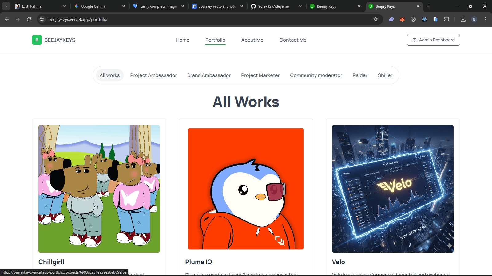492x276 pixels.
Task: Go to the Home page link
Action: click(x=183, y=40)
